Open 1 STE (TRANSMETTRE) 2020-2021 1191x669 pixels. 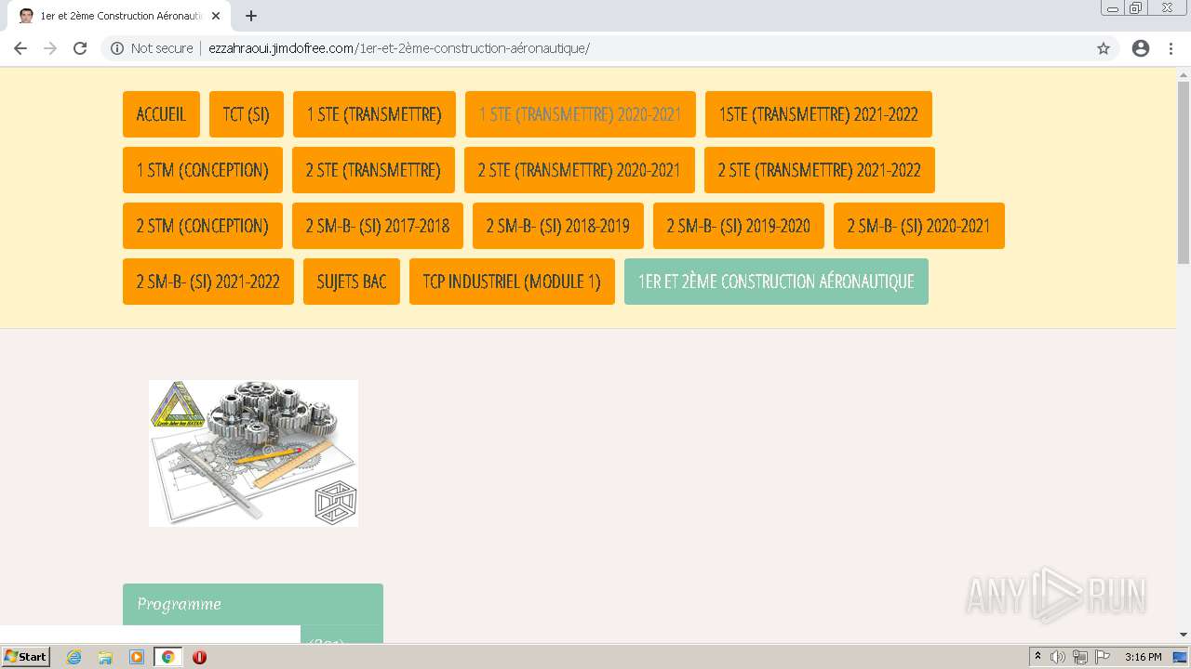pos(581,114)
